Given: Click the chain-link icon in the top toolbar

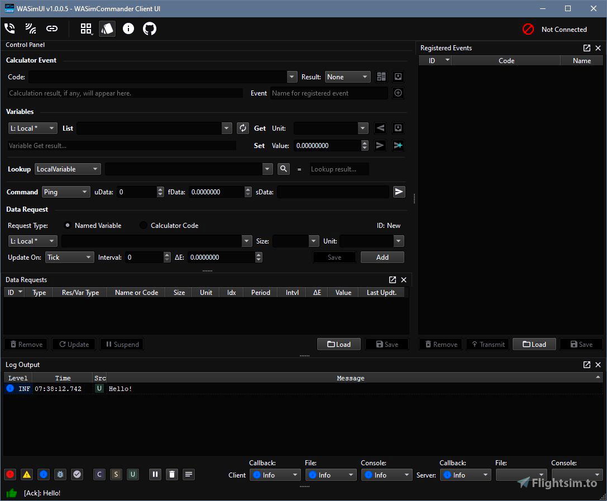Looking at the screenshot, I should [52, 28].
